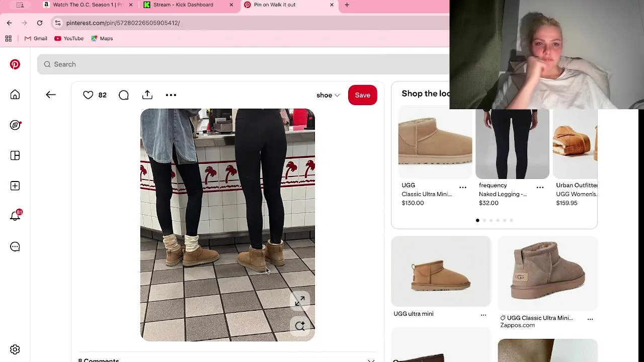Screen dimensions: 644x362
Task: Open messages chat bubble in sidebar
Action: [15, 247]
